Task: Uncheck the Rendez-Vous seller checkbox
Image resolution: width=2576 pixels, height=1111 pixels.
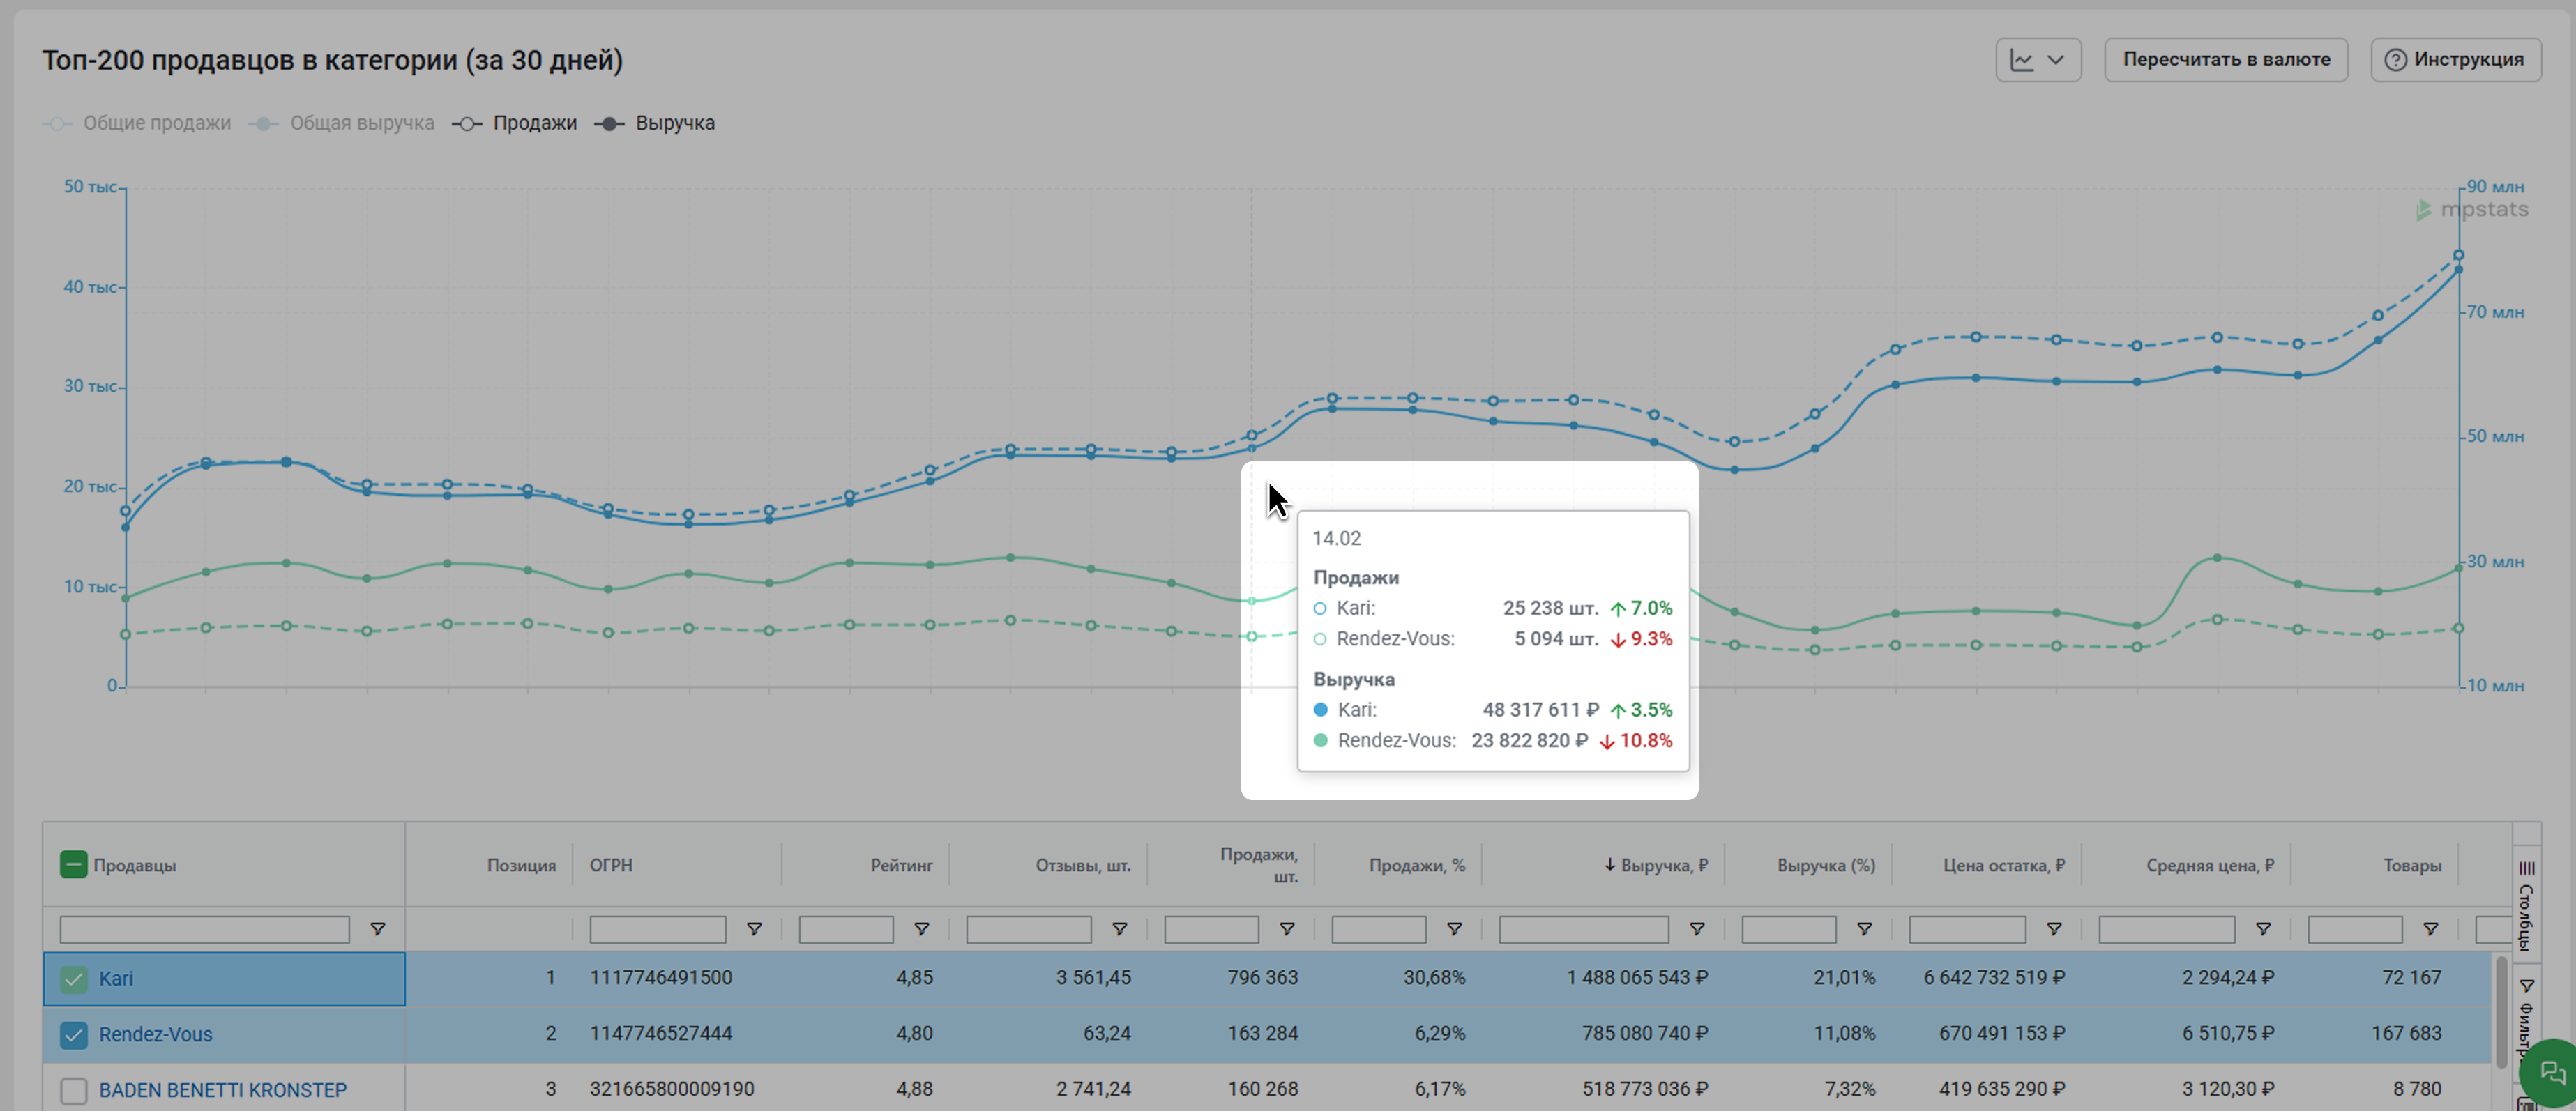Action: [73, 1035]
